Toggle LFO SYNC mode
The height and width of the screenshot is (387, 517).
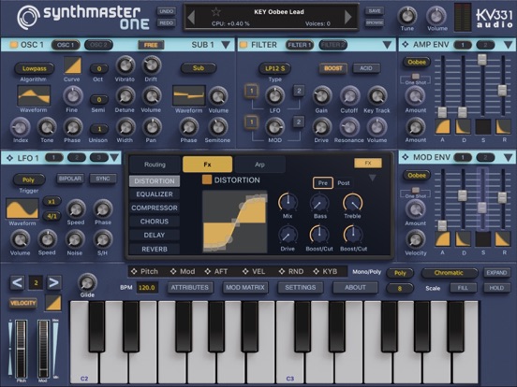click(103, 179)
